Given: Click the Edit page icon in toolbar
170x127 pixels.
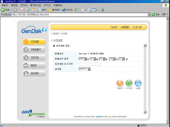Looking at the screenshot, I should (x=94, y=10).
